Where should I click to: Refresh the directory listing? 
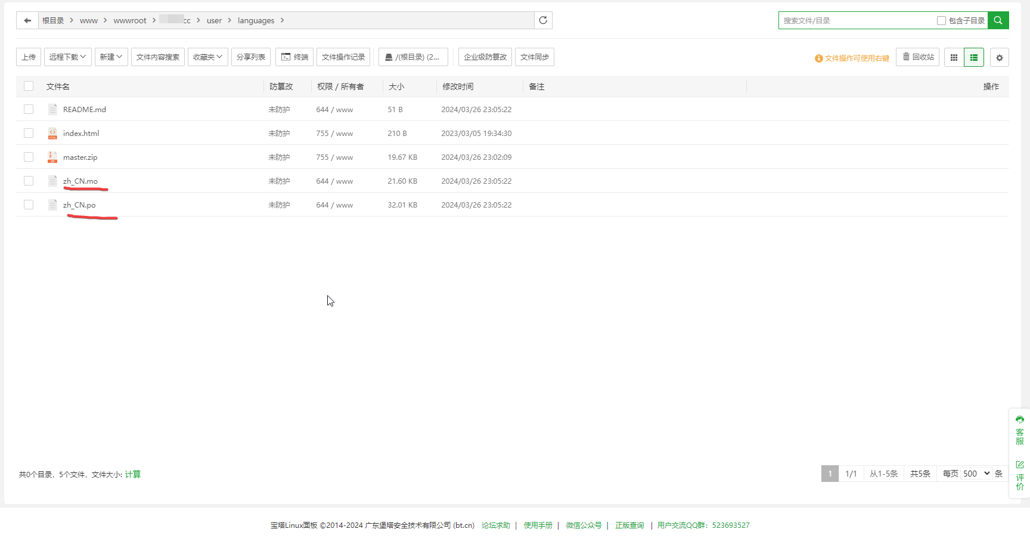(543, 20)
